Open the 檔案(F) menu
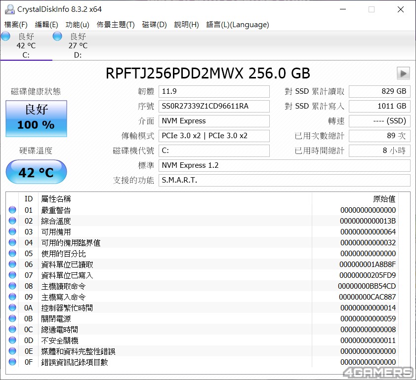The image size is (416, 380). click(x=16, y=25)
